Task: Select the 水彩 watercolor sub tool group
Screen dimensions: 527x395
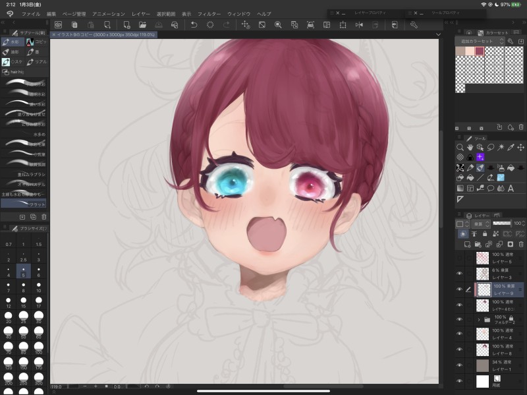Action: pos(13,42)
